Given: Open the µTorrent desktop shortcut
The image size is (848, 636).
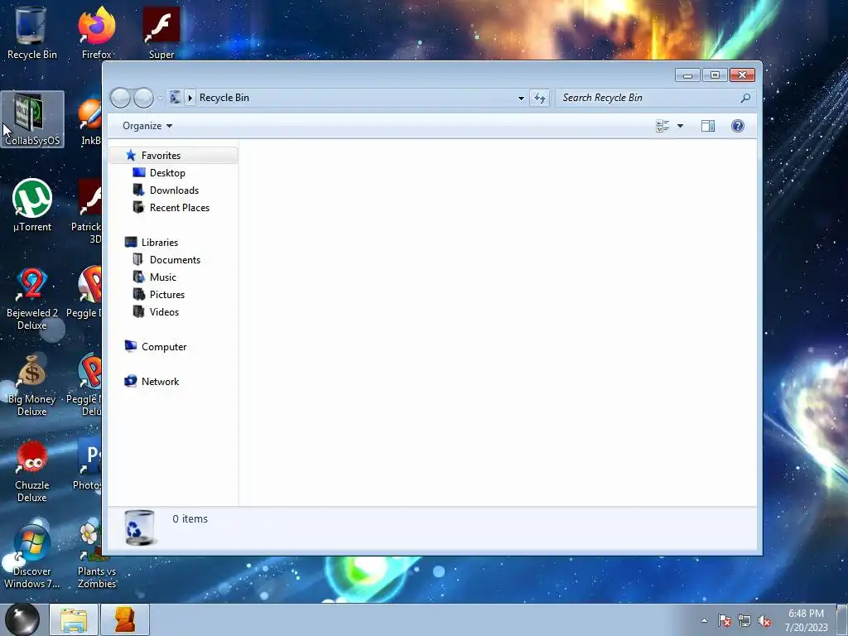Looking at the screenshot, I should click(32, 205).
